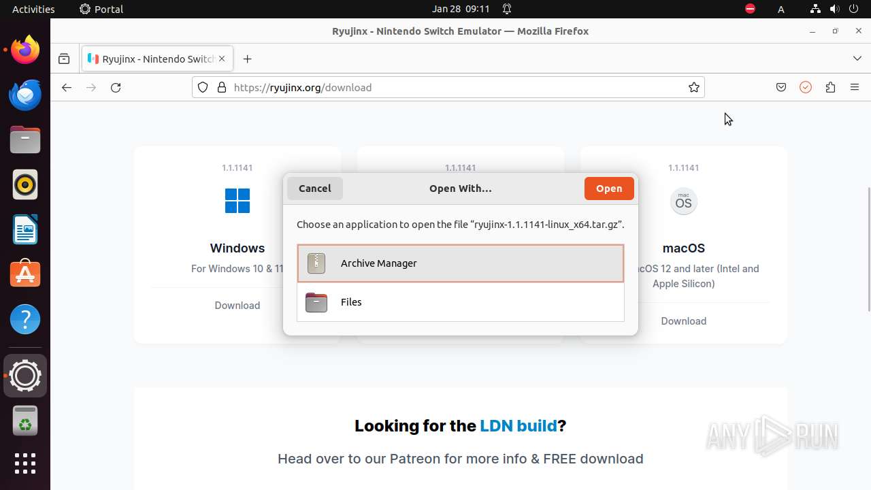Click the Windows Download link
The height and width of the screenshot is (490, 871).
tap(237, 306)
